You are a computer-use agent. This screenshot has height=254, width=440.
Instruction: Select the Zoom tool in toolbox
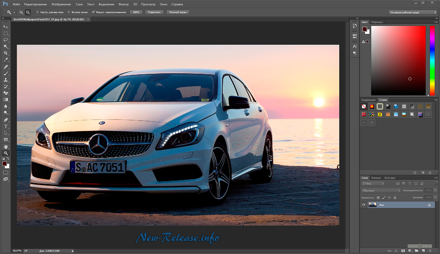click(6, 153)
